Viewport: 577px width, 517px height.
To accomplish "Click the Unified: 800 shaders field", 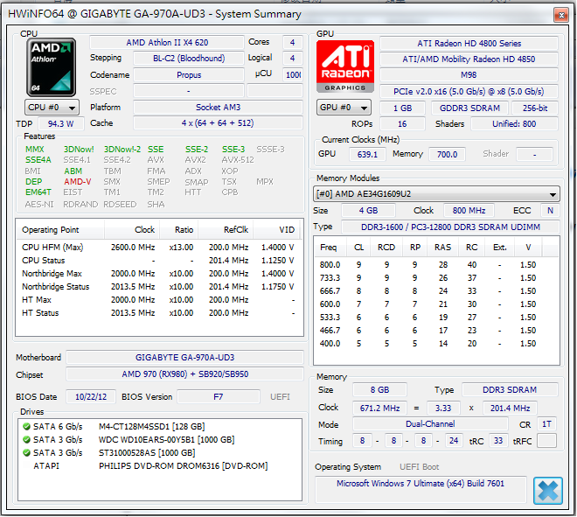I will [x=514, y=124].
